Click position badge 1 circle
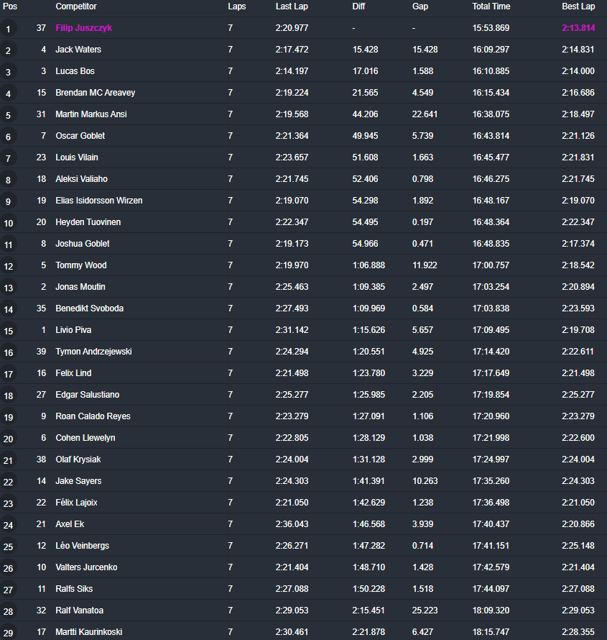The height and width of the screenshot is (640, 607). [8, 29]
